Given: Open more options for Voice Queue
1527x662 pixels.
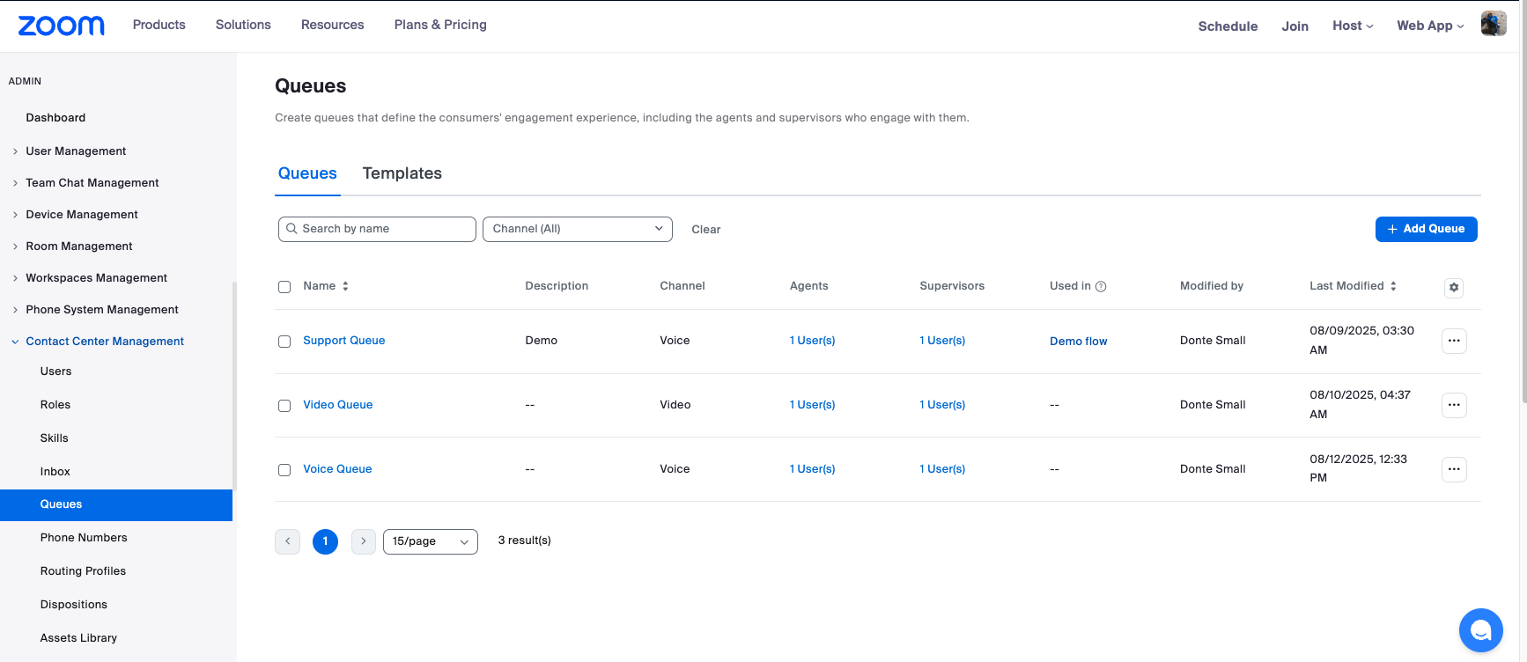Looking at the screenshot, I should (1453, 469).
